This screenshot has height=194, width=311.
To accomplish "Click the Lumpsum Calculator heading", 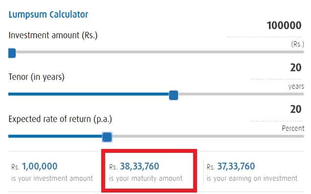I will coord(48,15).
